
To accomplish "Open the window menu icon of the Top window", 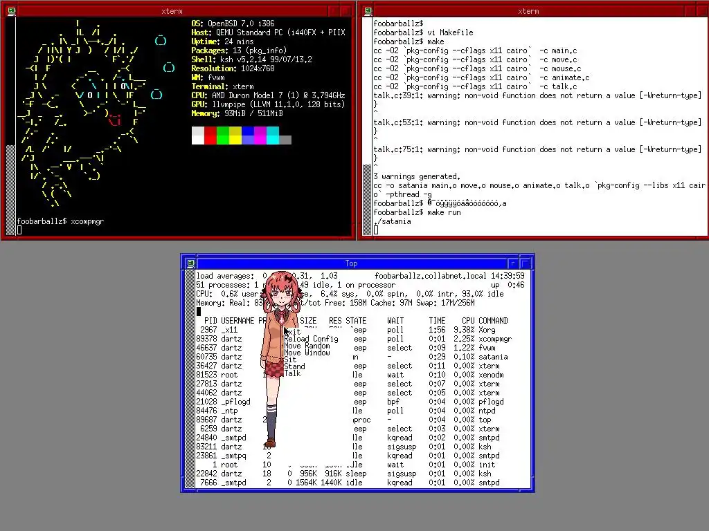I will [x=191, y=263].
